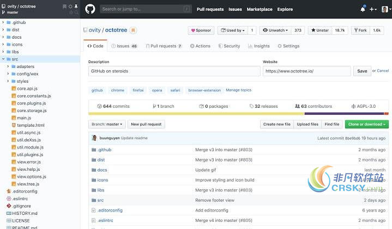Save the repository description
This screenshot has height=229, width=392.
coord(362,71)
